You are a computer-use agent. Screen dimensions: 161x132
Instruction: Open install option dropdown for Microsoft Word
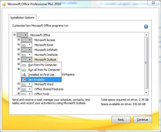26,84
